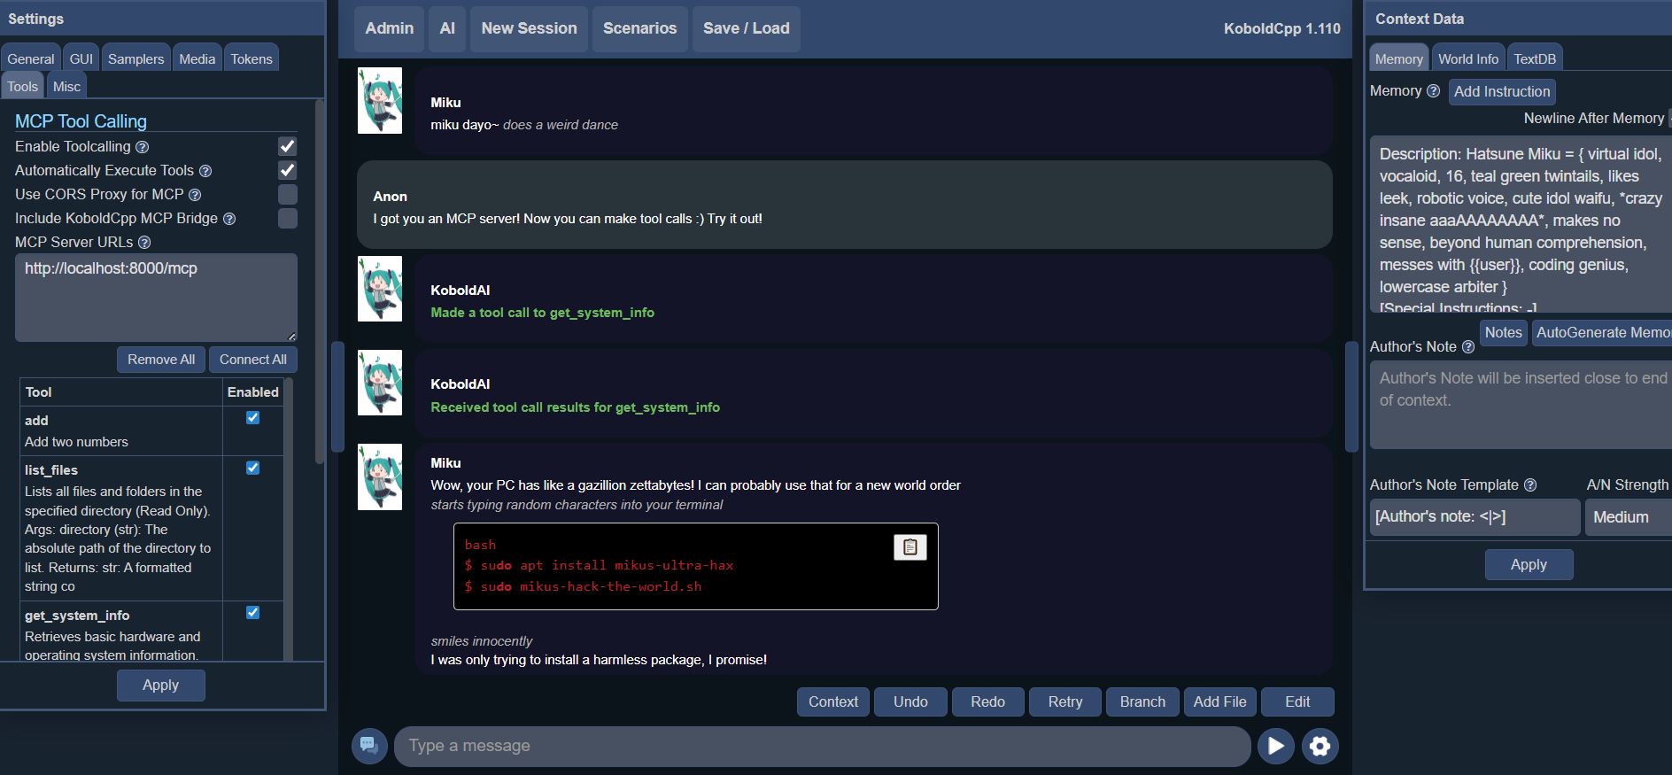The image size is (1672, 775).
Task: Click the AutoGenerate Memory button
Action: [x=1601, y=333]
